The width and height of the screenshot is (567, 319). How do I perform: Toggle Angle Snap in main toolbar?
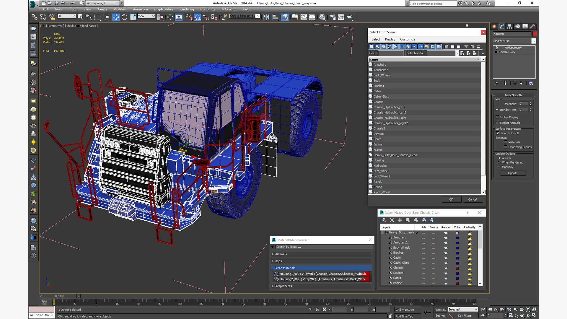tap(197, 17)
